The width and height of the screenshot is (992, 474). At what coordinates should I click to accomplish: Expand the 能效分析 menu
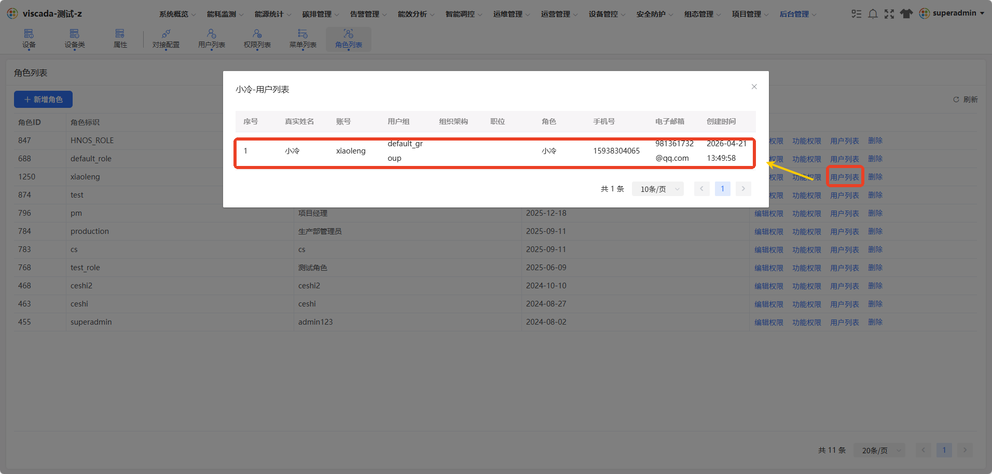tap(416, 14)
